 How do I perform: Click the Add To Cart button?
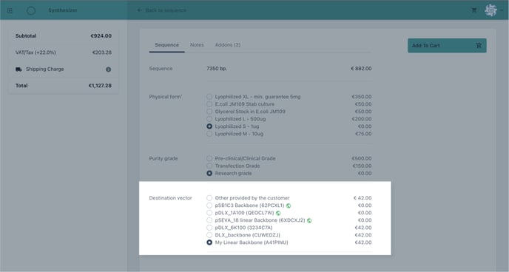pos(447,46)
